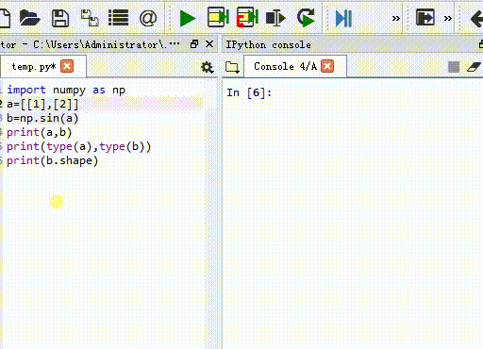Run the current cell
Screen dimensions: 483x349
point(218,17)
